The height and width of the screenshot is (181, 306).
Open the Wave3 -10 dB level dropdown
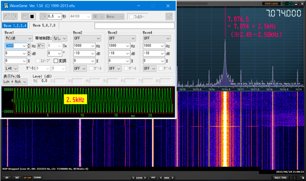[119, 54]
